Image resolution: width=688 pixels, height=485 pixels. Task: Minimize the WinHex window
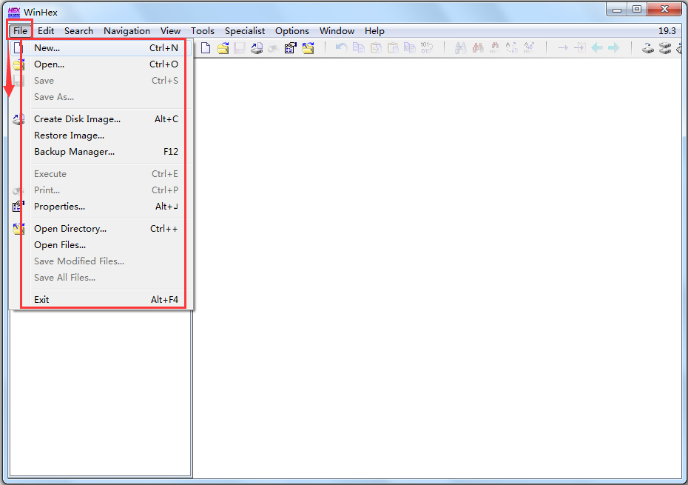(x=616, y=9)
